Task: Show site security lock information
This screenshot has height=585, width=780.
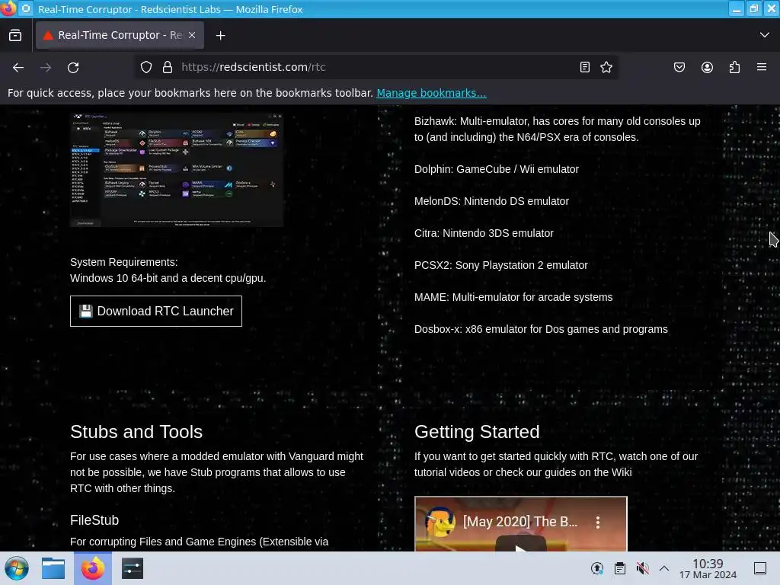Action: tap(168, 67)
